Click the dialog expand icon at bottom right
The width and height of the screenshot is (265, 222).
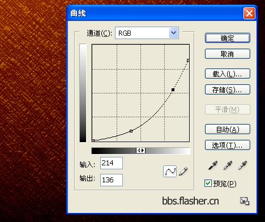[x=245, y=201]
